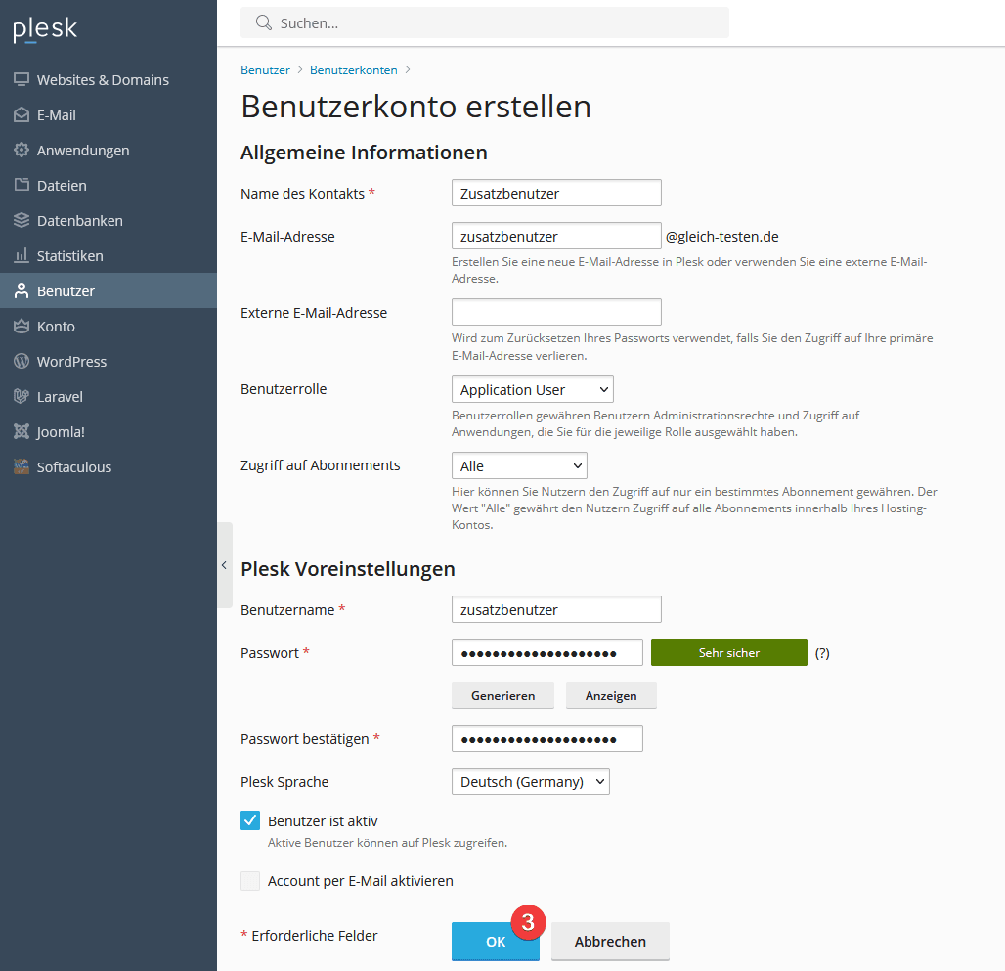Collapse the sidebar with the arrow handle

point(224,565)
